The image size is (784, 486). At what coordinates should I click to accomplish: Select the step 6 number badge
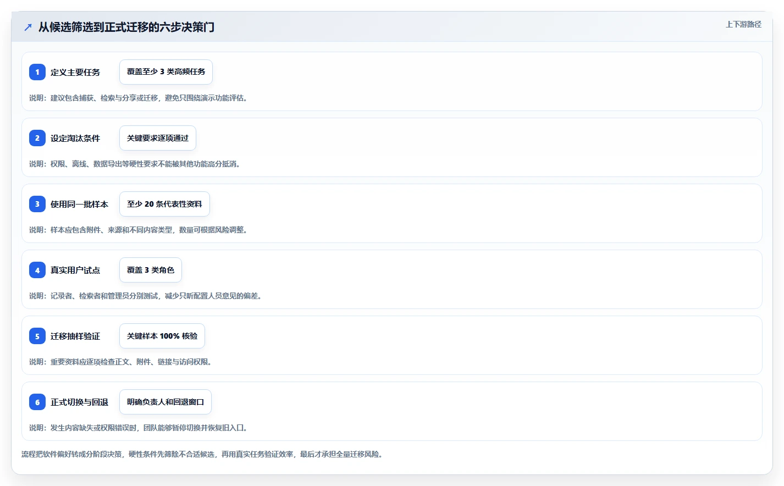click(37, 402)
